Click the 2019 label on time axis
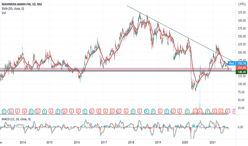The height and width of the screenshot is (146, 248). pos(158,142)
